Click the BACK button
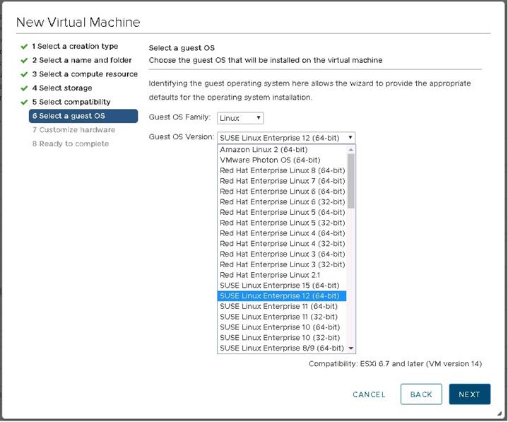508x422 pixels. point(421,394)
